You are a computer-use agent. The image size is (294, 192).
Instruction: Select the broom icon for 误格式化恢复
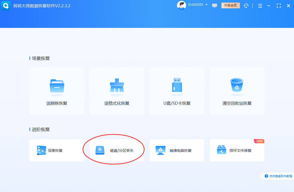tap(117, 85)
